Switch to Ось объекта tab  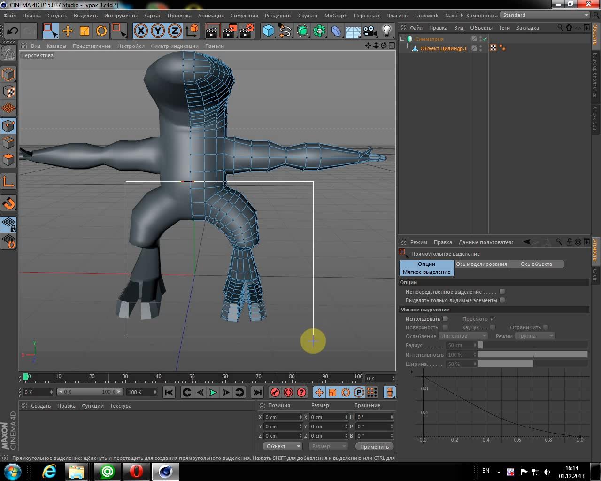coord(536,264)
